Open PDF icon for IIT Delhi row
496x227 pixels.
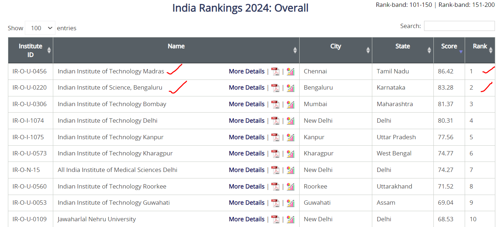(275, 121)
